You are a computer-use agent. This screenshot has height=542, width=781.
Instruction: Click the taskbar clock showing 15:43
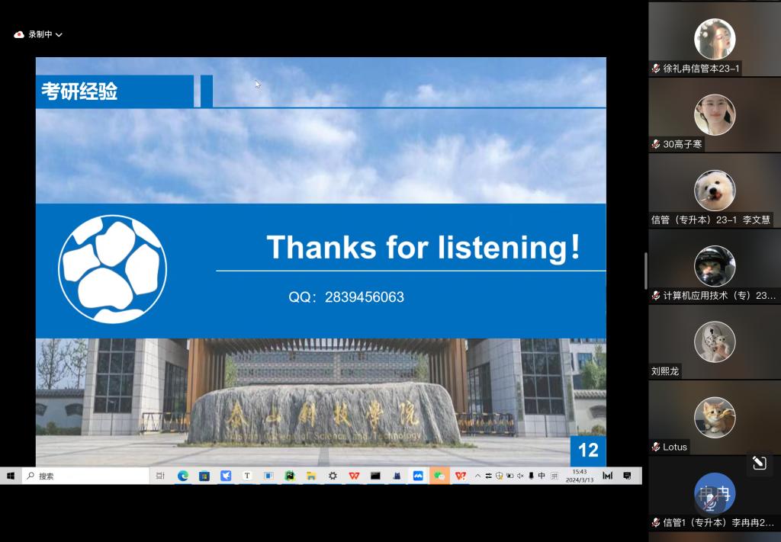[x=580, y=476]
